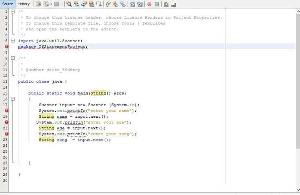Click "name" variable in String declaration
Screen dimensions: 300x195
click(62, 117)
